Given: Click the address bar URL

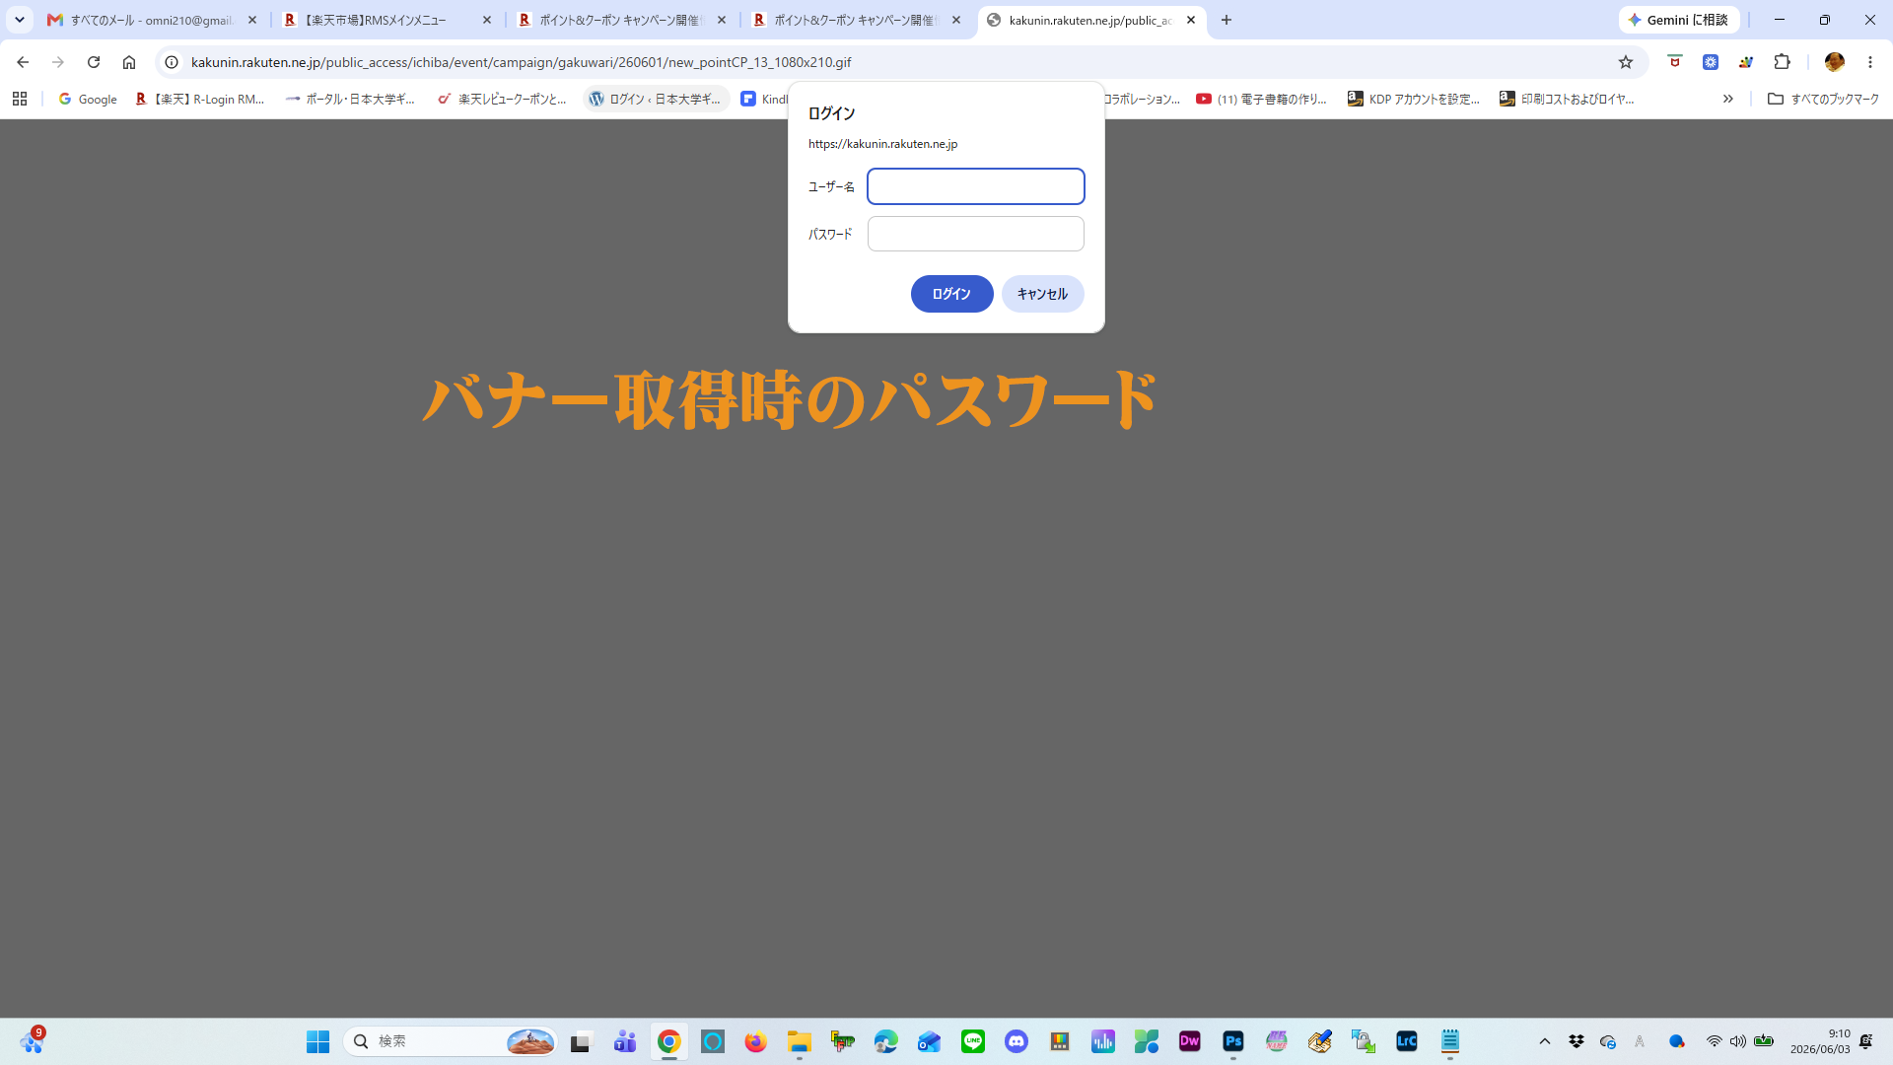Looking at the screenshot, I should [x=522, y=62].
